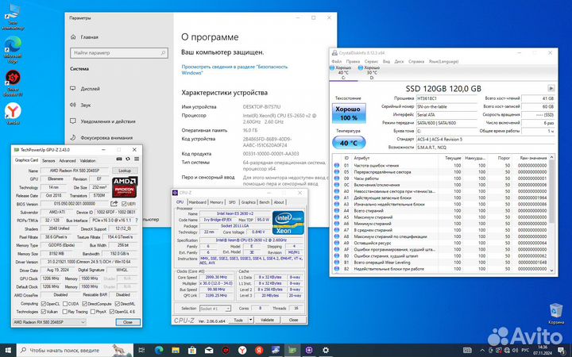Click the Intel Xeon logo in CPU-Z

point(288,222)
